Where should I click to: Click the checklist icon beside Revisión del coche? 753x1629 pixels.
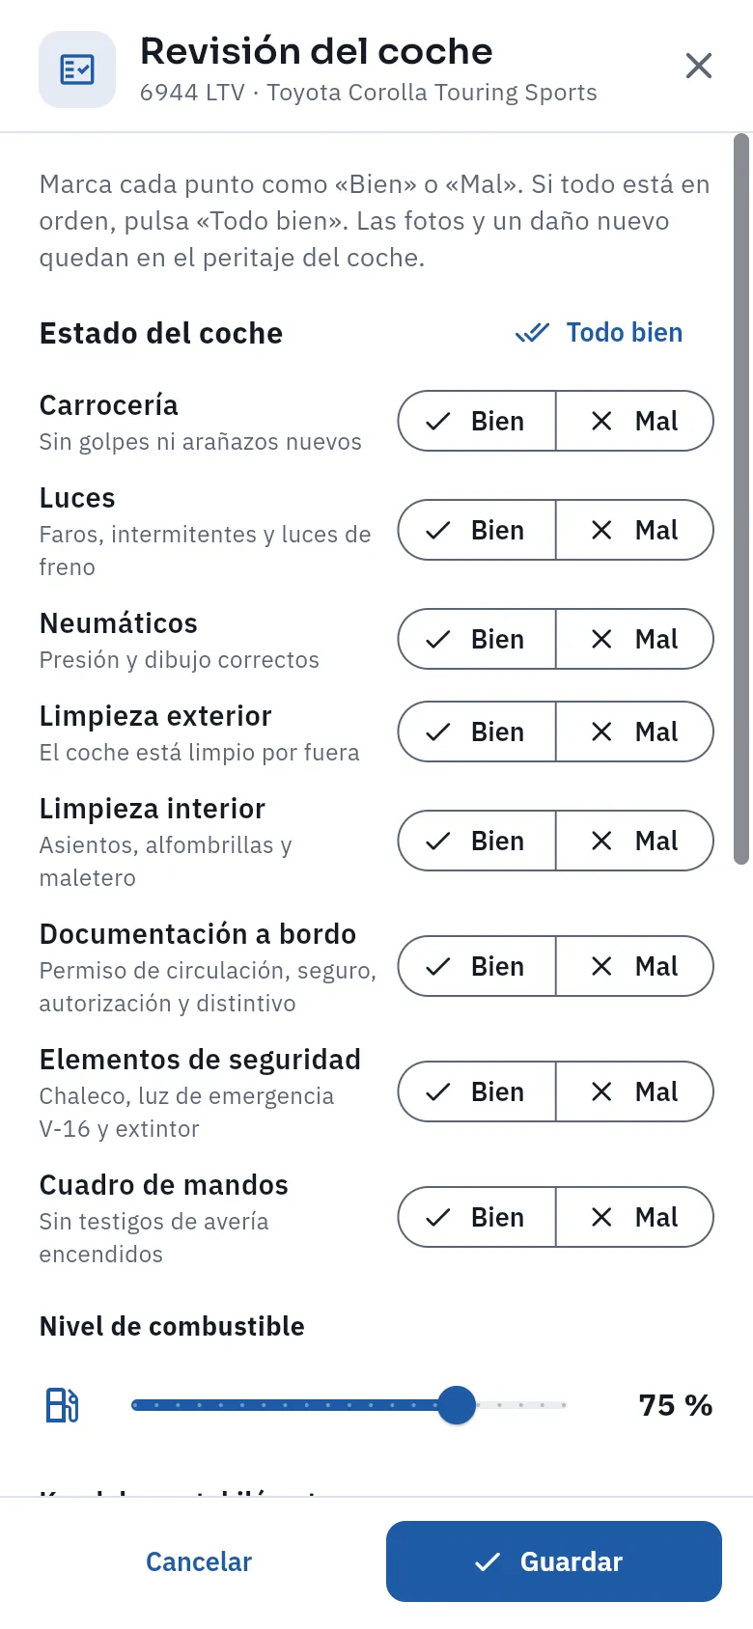pyautogui.click(x=77, y=69)
